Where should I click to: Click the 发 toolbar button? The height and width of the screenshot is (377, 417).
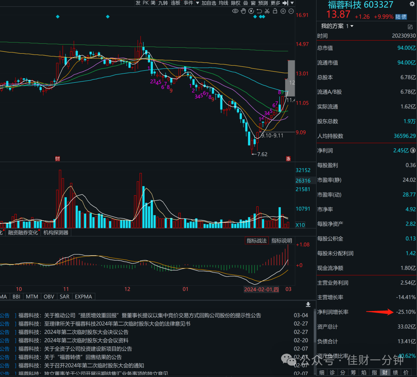click(x=138, y=3)
